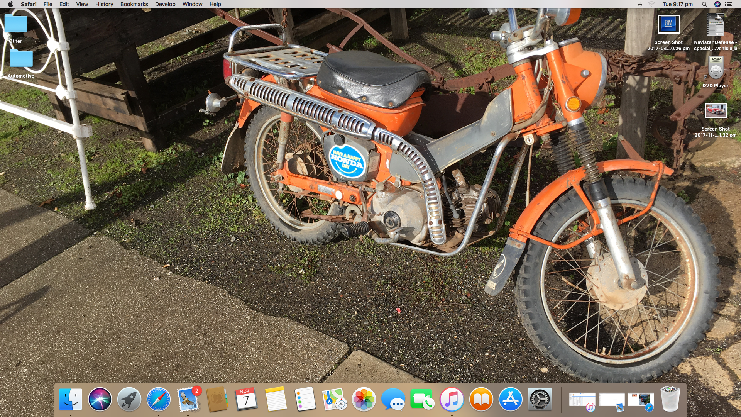Select the Automotive folder on desktop
Screen dimensions: 741x417
pyautogui.click(x=21, y=63)
